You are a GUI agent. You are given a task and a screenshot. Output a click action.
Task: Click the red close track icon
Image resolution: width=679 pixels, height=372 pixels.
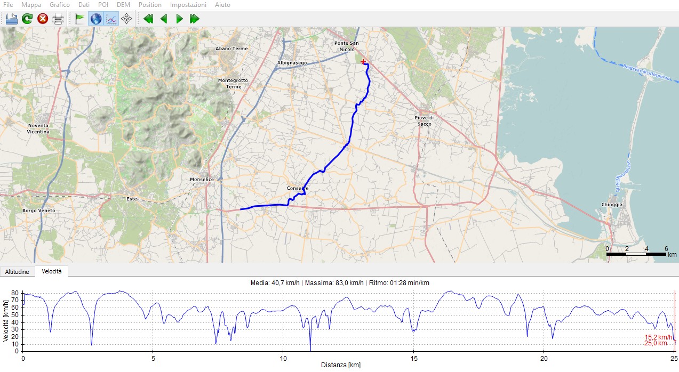[43, 19]
